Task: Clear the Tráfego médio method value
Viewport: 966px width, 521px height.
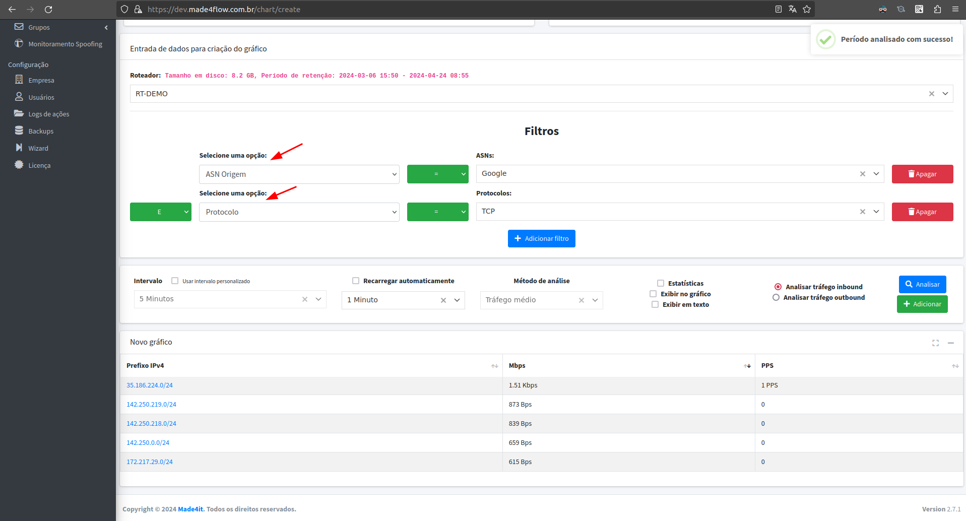Action: 582,300
